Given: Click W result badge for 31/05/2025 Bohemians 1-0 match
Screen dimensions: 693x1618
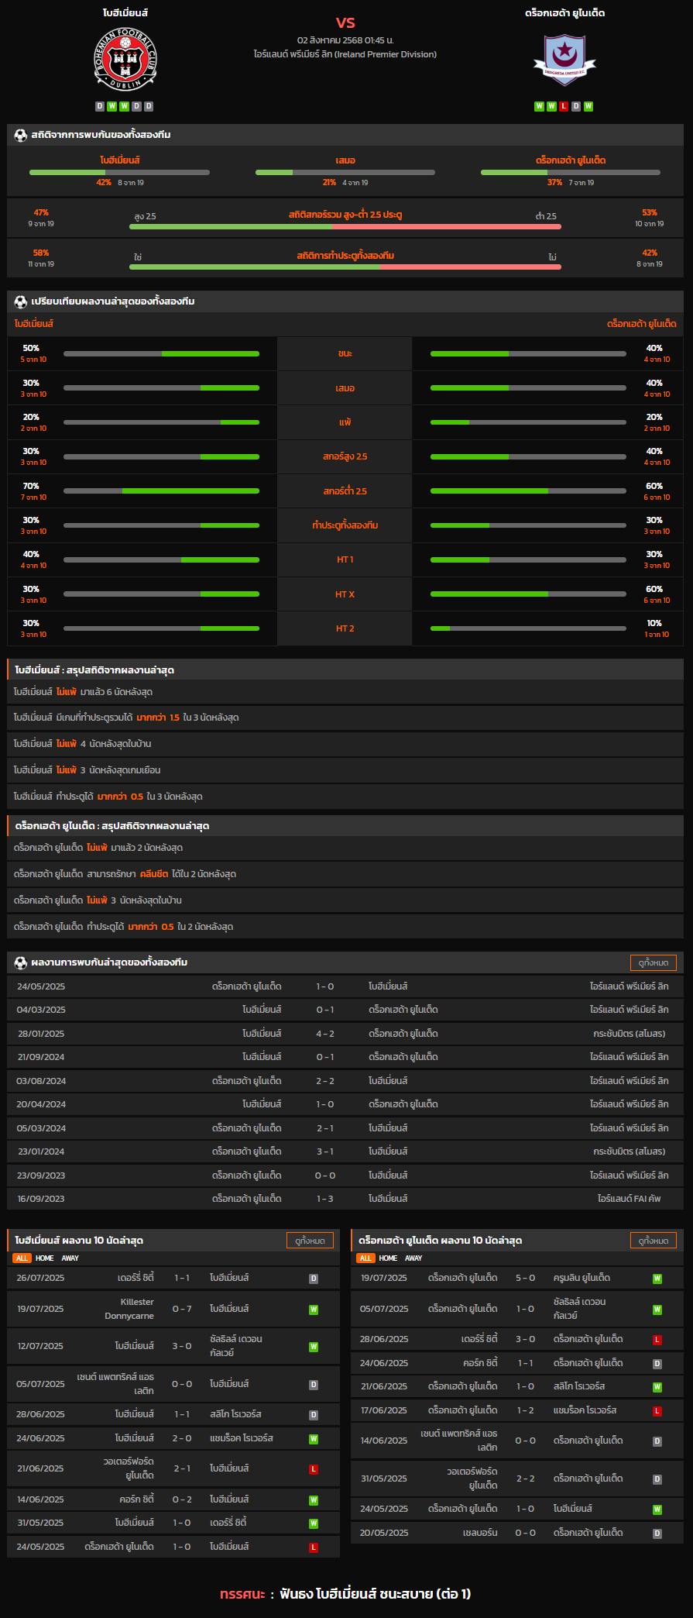Looking at the screenshot, I should [314, 1523].
